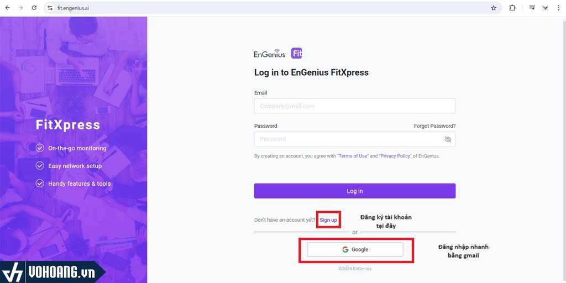Sign in with the Google button
This screenshot has width=566, height=283.
click(355, 250)
